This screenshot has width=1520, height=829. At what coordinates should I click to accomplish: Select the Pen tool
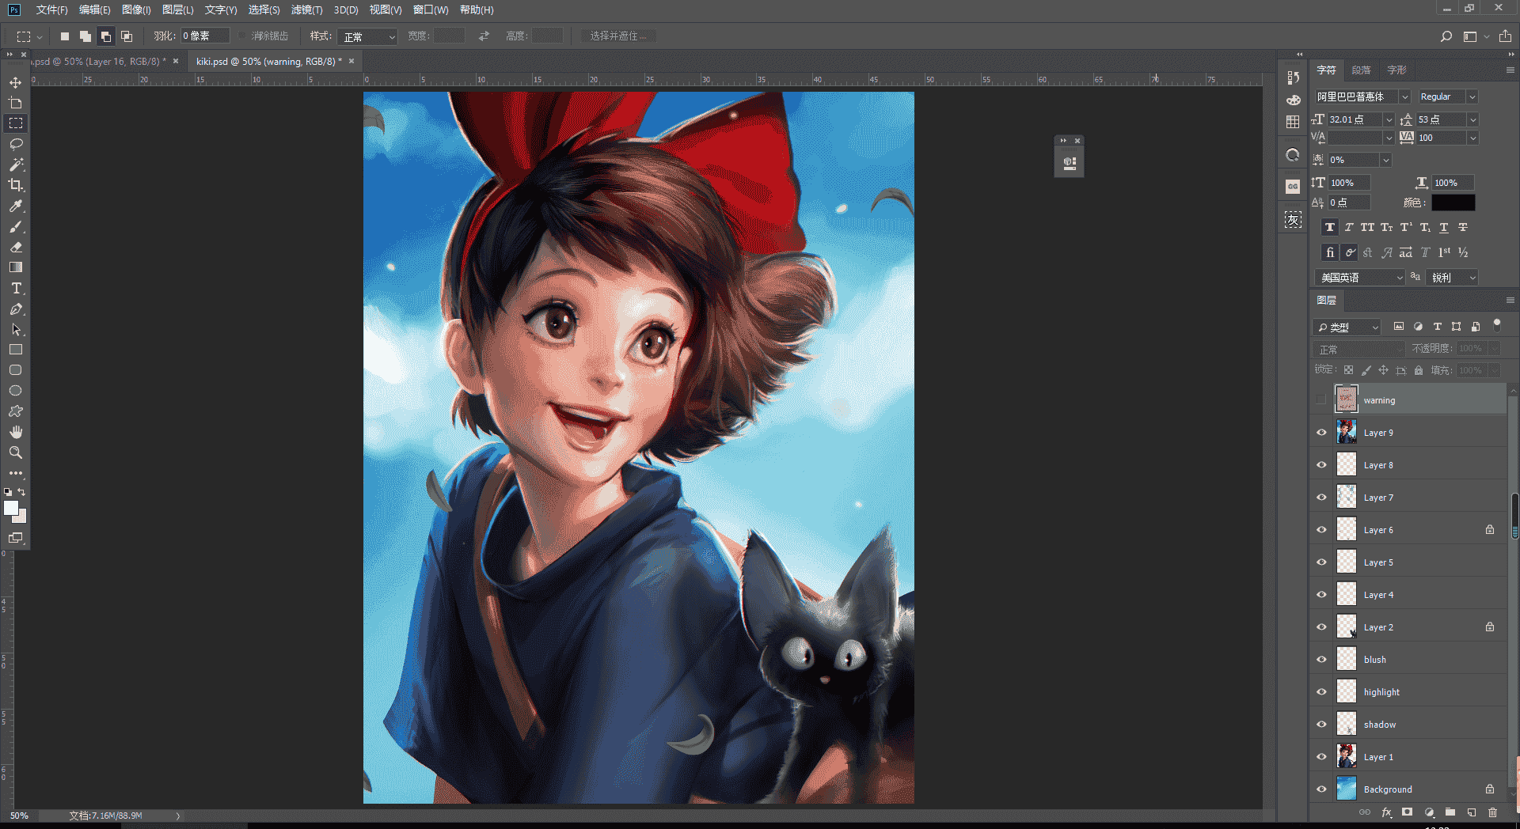click(15, 309)
